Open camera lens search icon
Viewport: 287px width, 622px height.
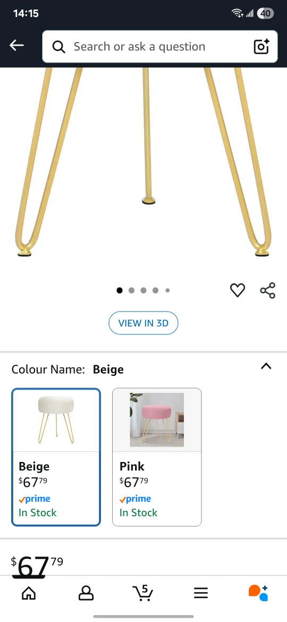[x=261, y=46]
